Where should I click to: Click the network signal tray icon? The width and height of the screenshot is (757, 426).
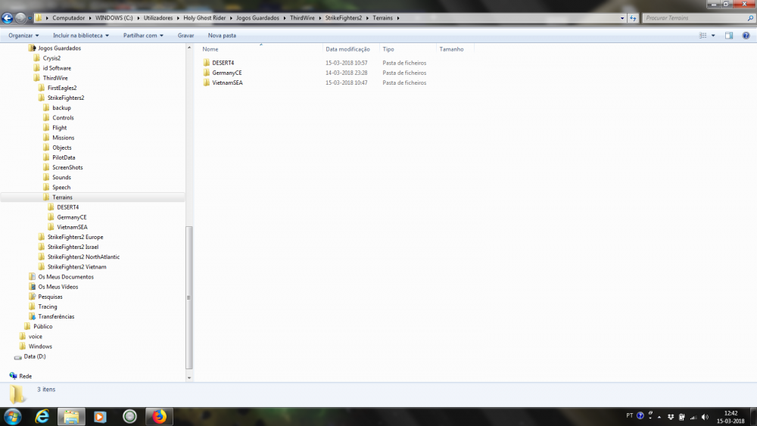693,417
